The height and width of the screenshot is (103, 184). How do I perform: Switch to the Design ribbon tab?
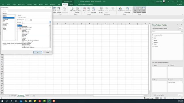[71, 5]
